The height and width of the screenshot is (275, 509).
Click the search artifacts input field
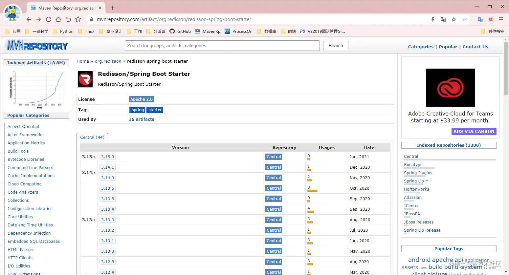pyautogui.click(x=222, y=46)
